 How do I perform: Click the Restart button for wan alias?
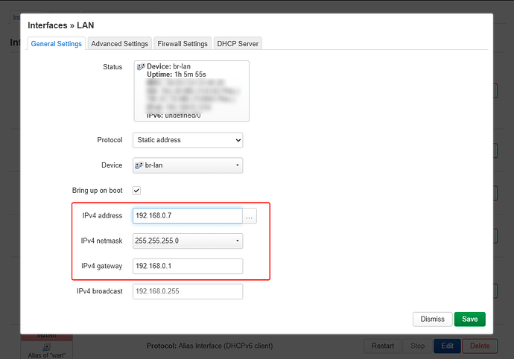click(x=381, y=346)
